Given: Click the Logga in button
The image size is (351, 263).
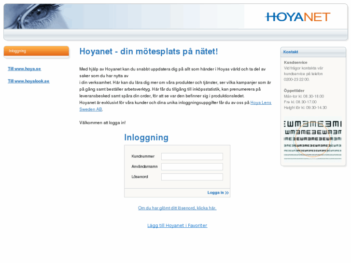Looking at the screenshot, I should [218, 193].
